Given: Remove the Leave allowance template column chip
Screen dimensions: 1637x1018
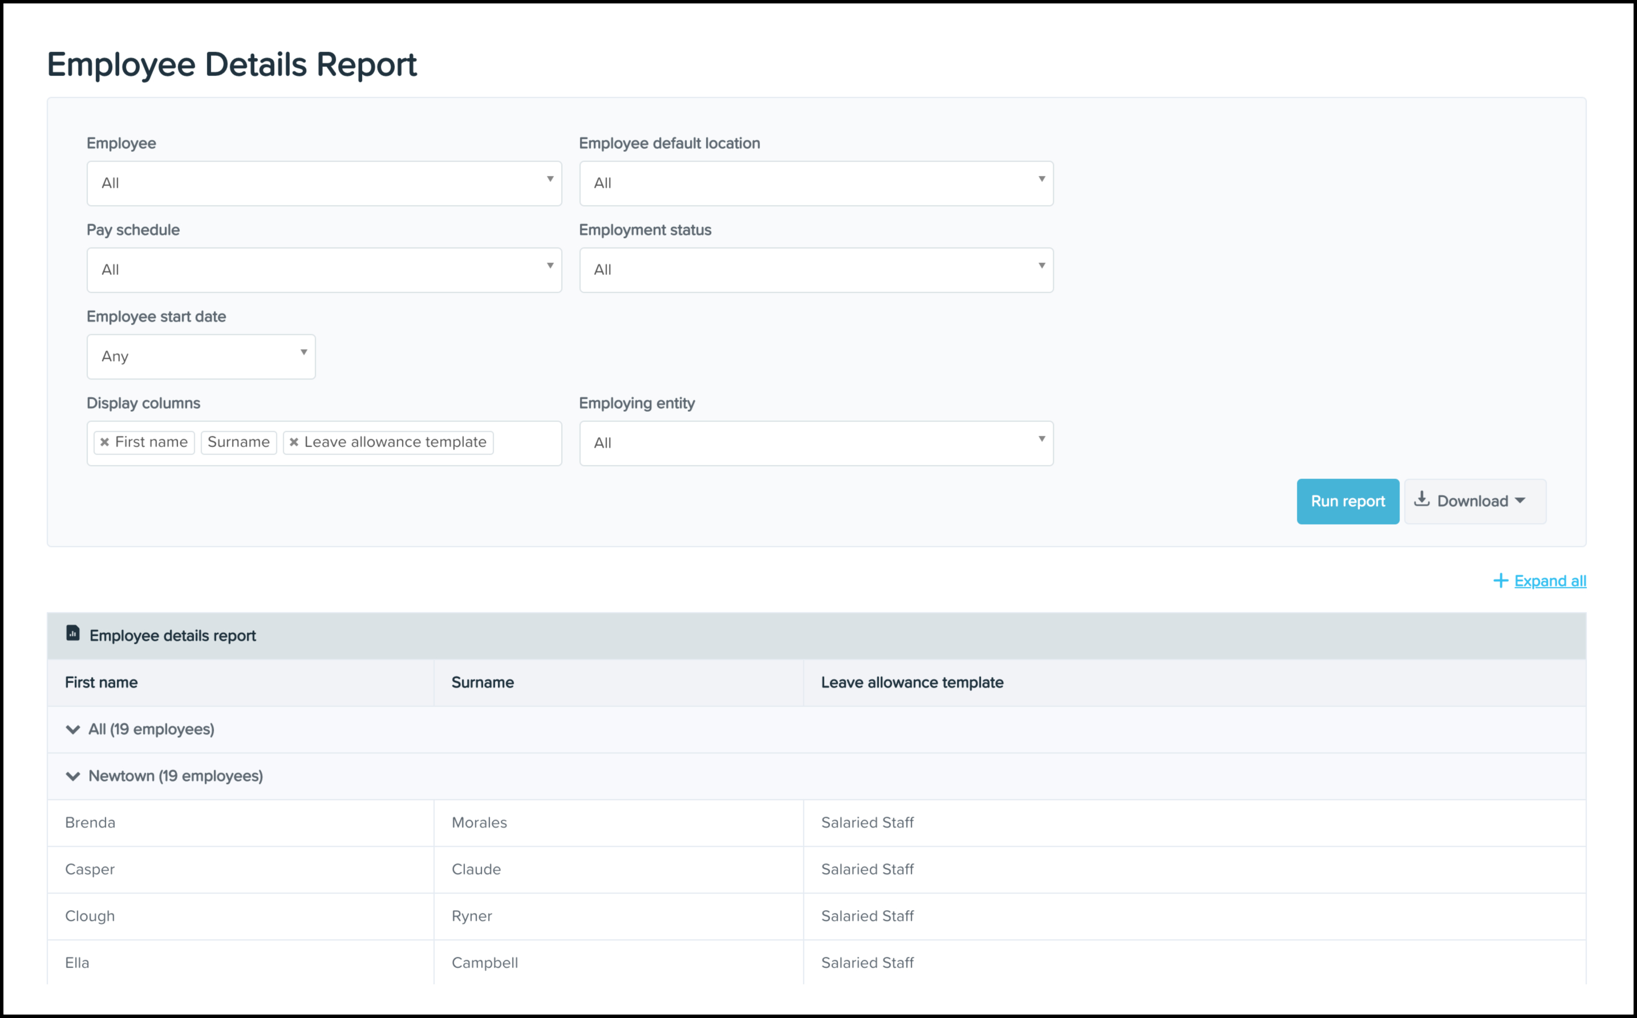Looking at the screenshot, I should tap(294, 442).
